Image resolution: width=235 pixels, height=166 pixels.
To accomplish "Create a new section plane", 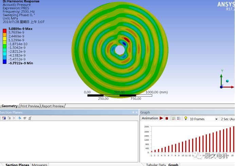I will click(x=4, y=118).
